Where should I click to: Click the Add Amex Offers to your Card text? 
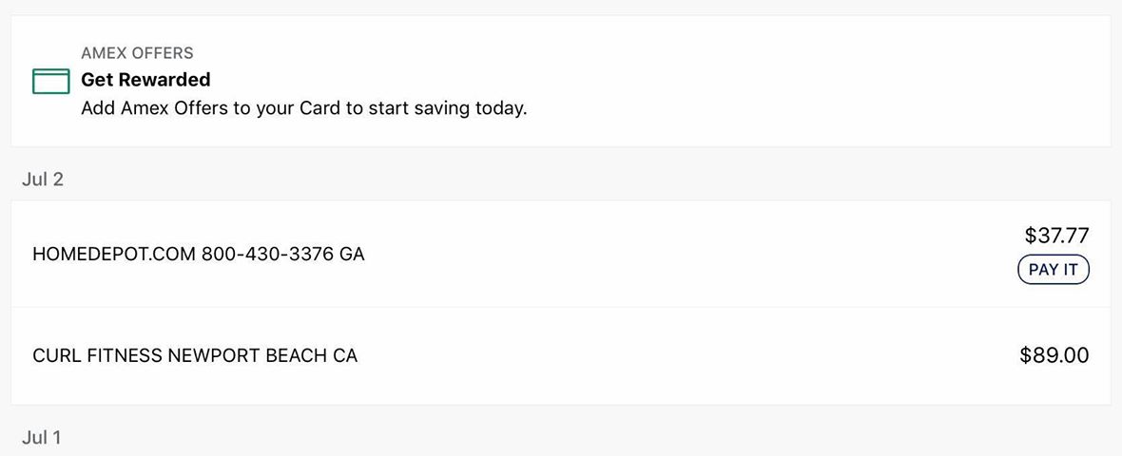coord(304,109)
